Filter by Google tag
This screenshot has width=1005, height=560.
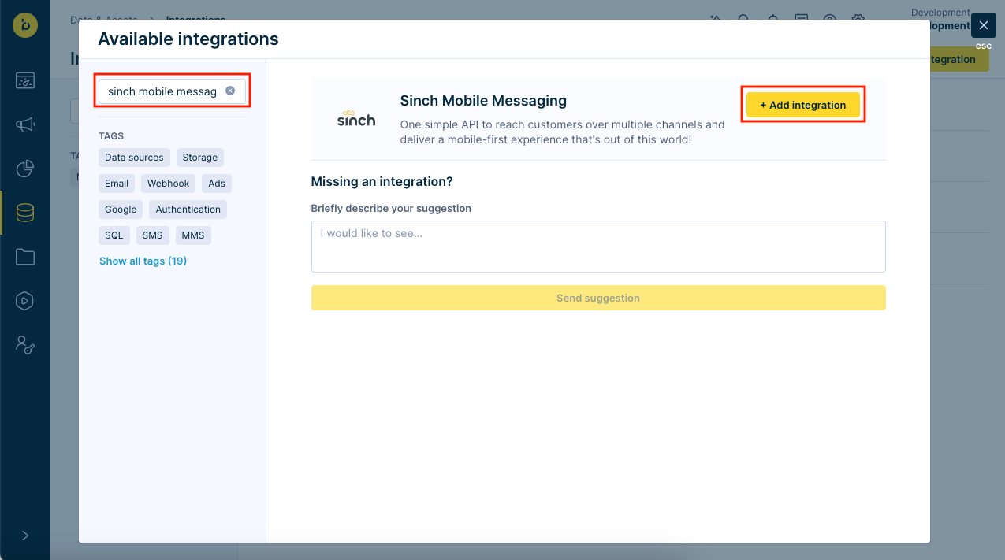click(x=121, y=210)
